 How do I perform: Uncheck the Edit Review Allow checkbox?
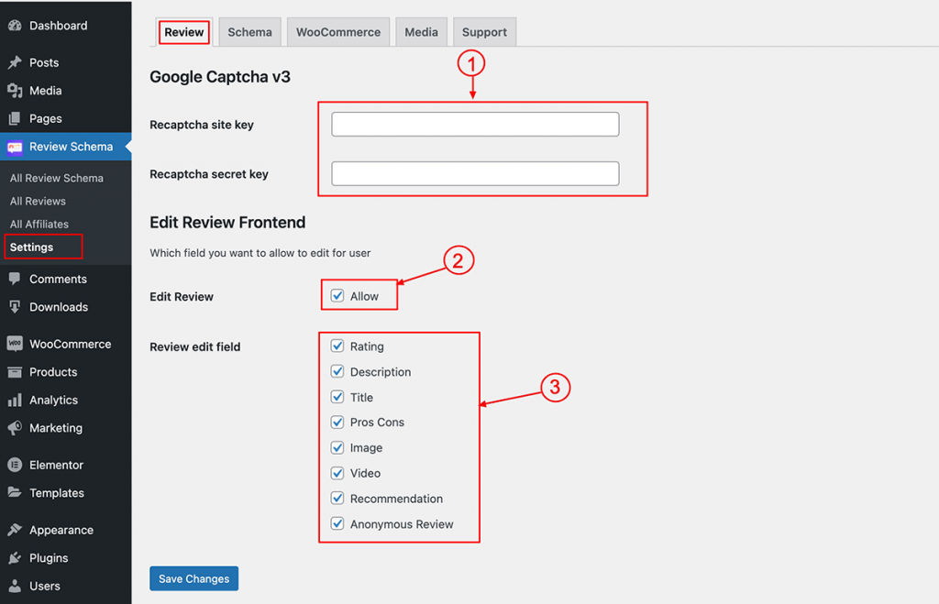click(x=337, y=296)
